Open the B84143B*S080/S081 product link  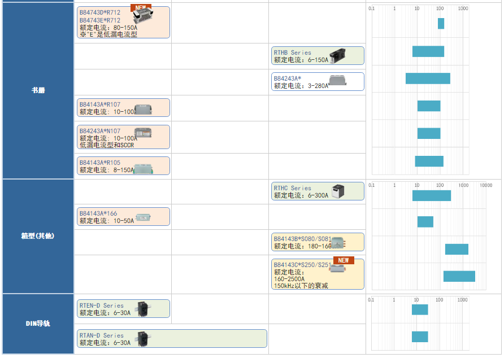pos(302,239)
